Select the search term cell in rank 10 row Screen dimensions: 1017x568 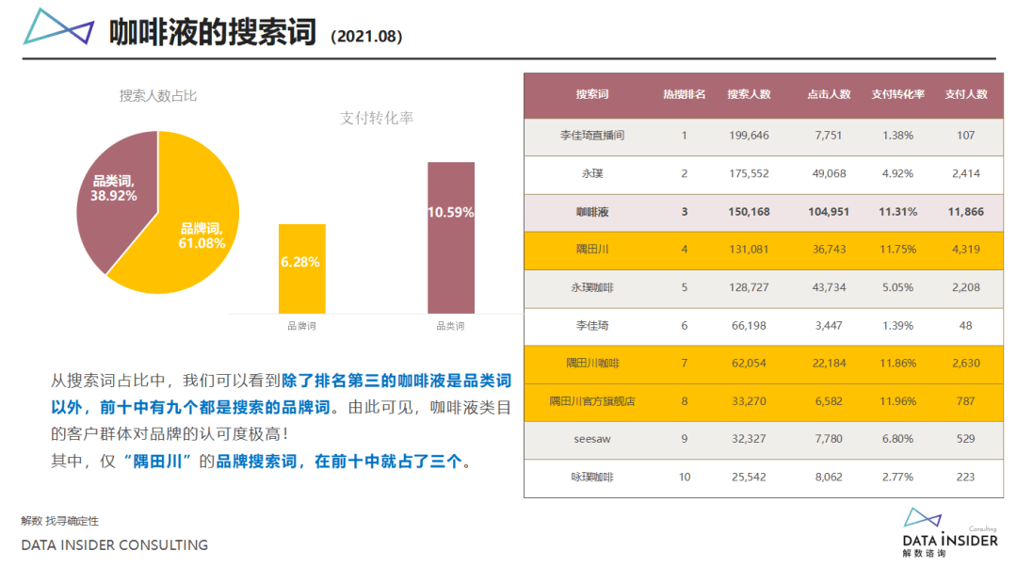point(592,478)
